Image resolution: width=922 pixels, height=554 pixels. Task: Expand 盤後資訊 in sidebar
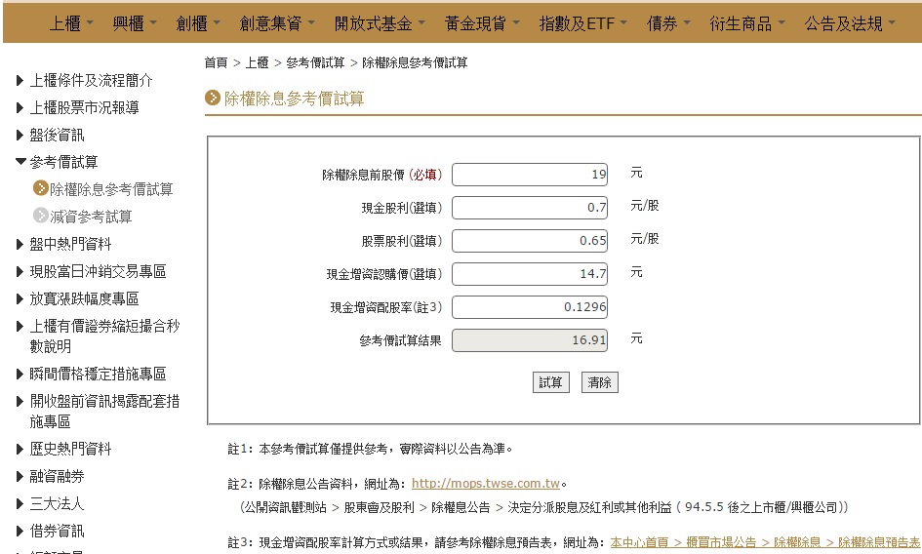[x=50, y=135]
